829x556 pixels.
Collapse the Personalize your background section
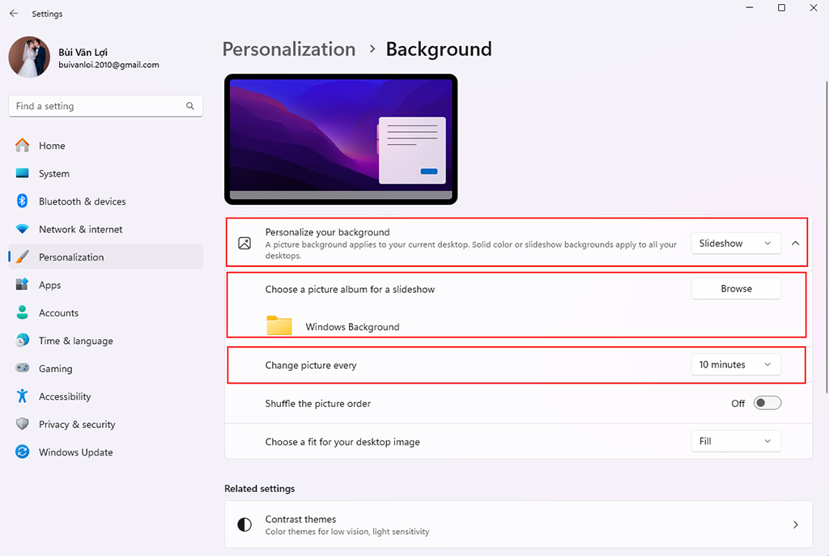(795, 244)
